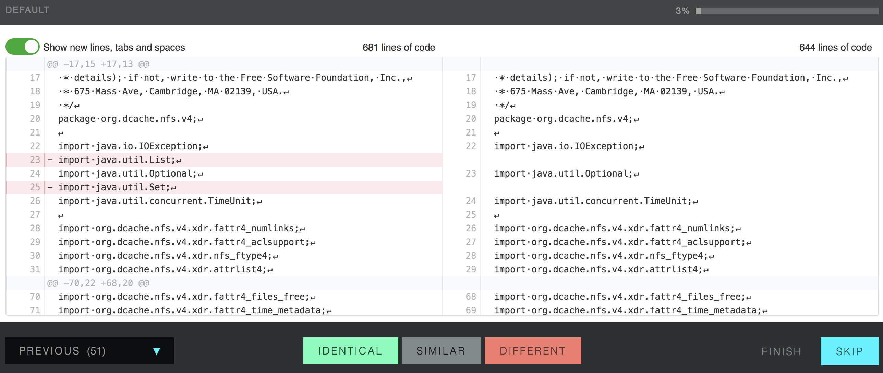Click the DEFAULT header label

tap(27, 10)
